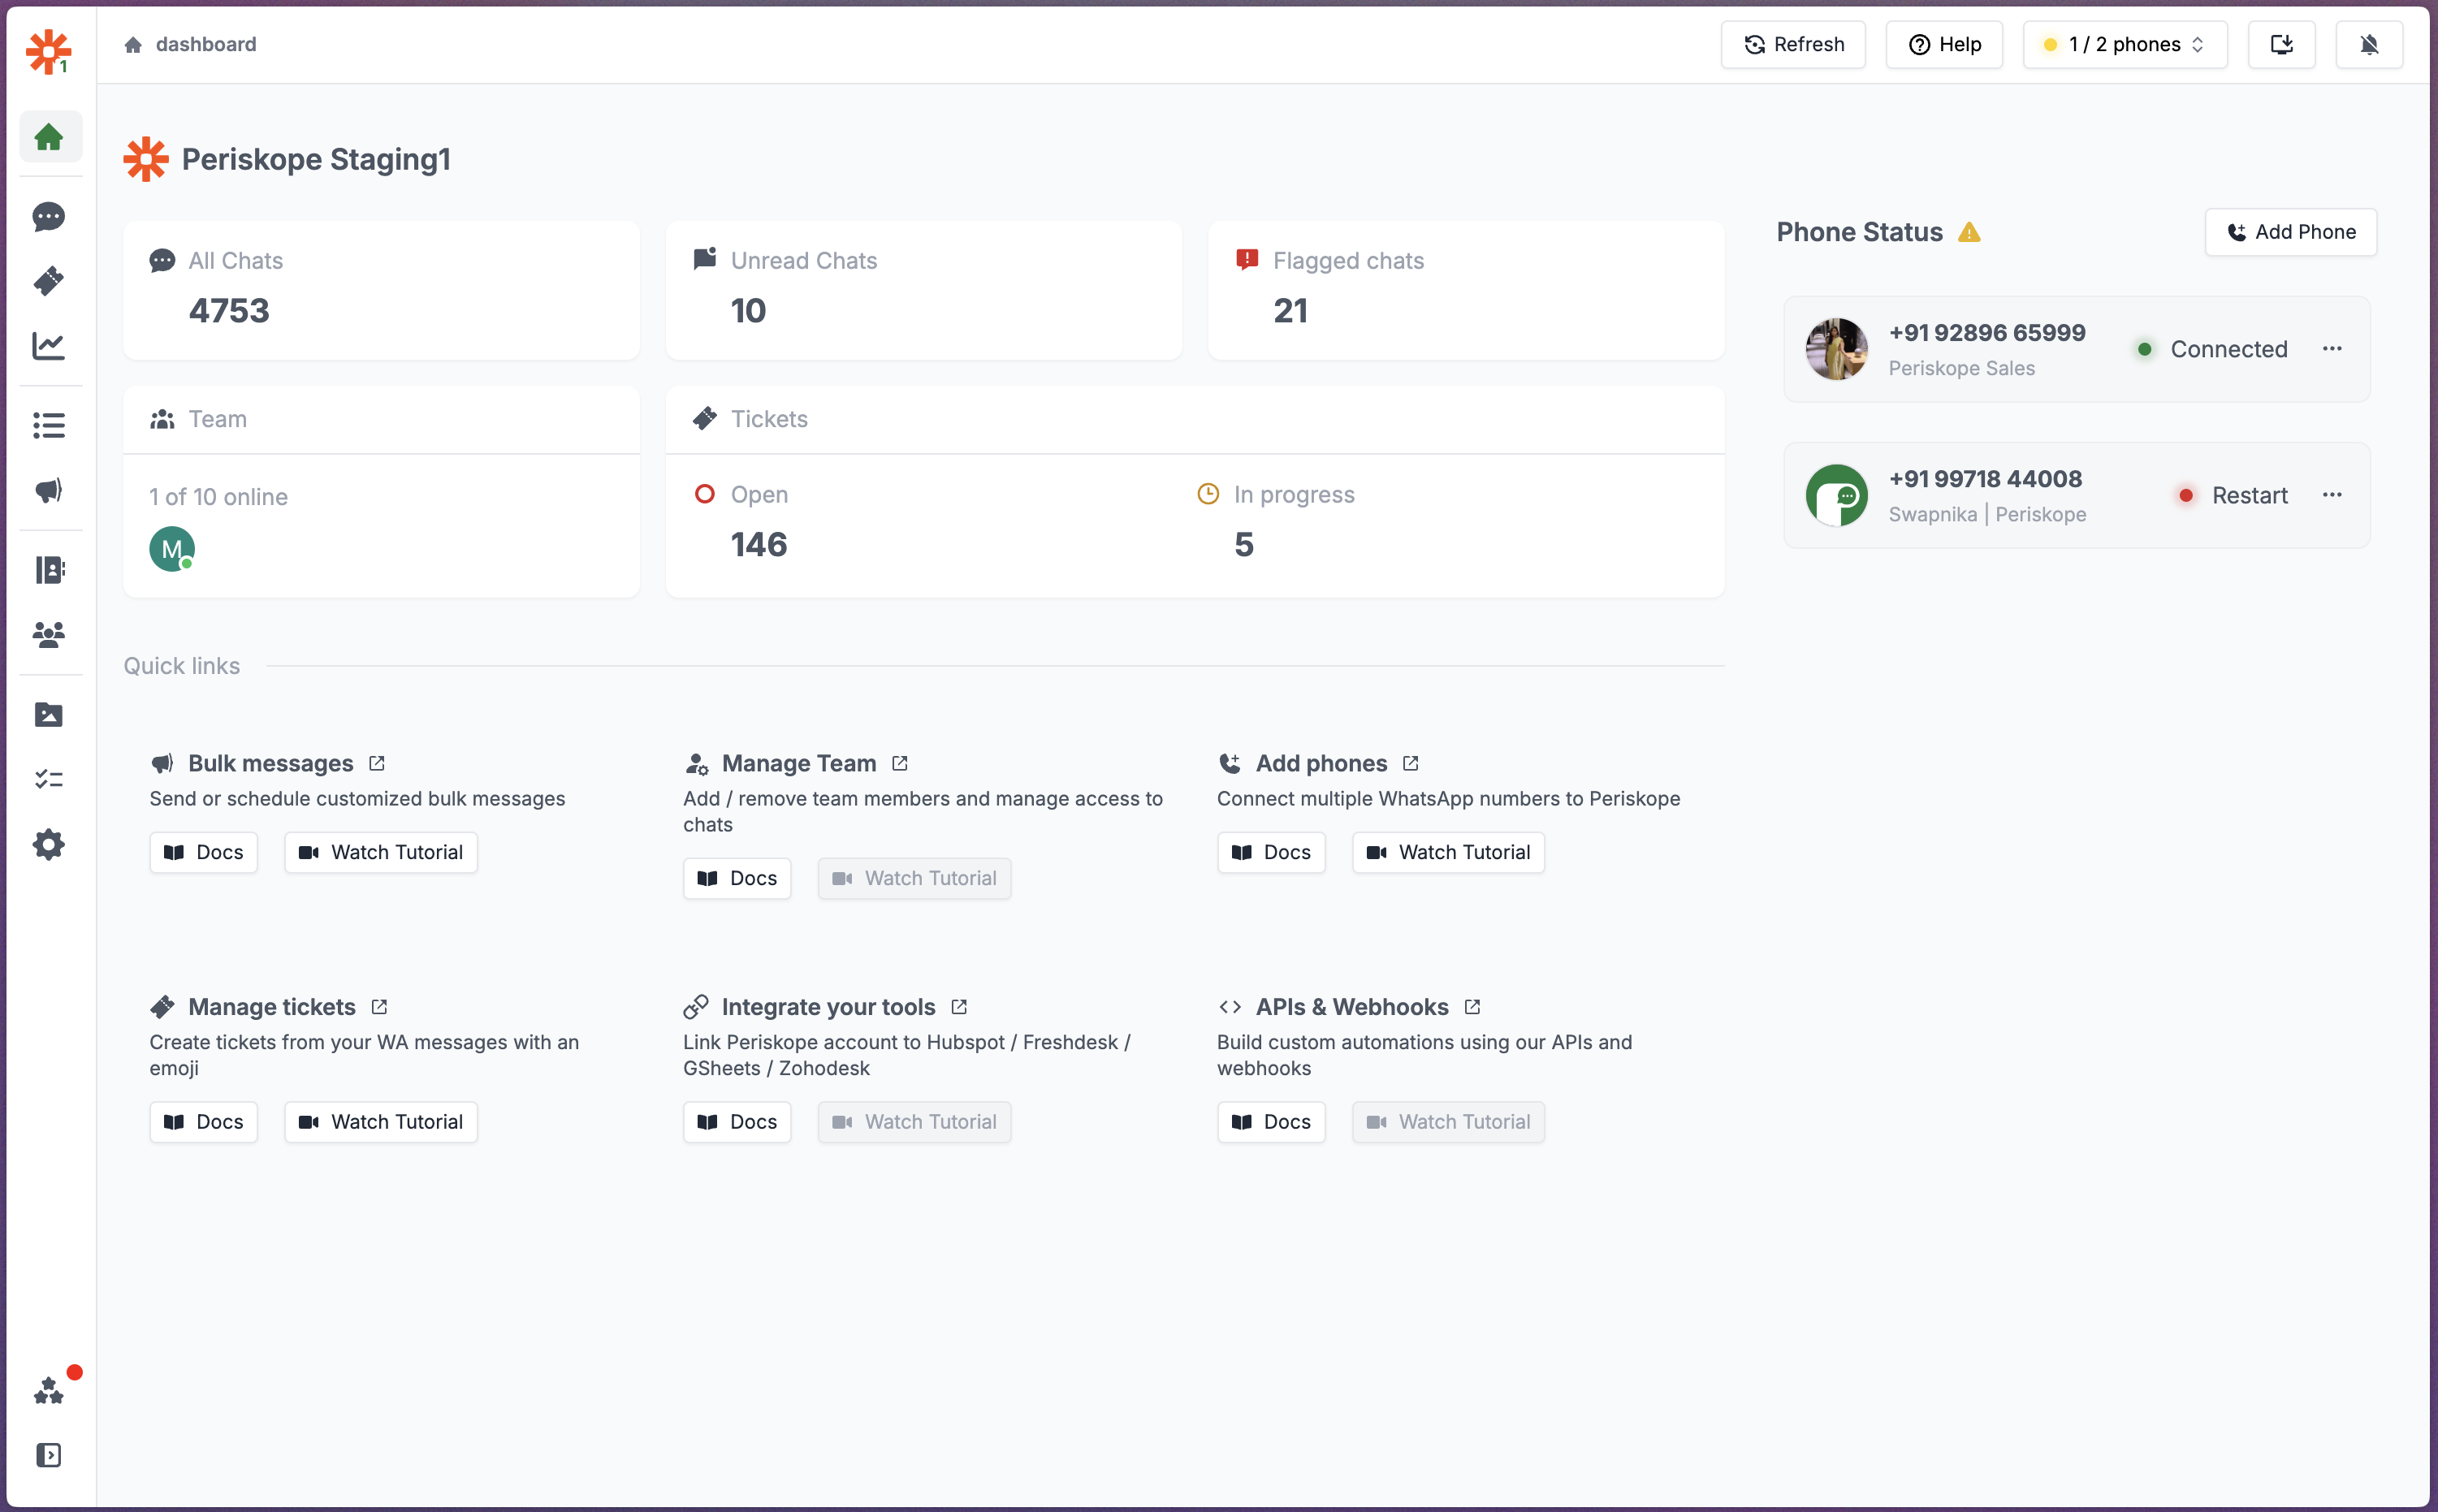Open the Team members sidebar icon

pos(49,634)
